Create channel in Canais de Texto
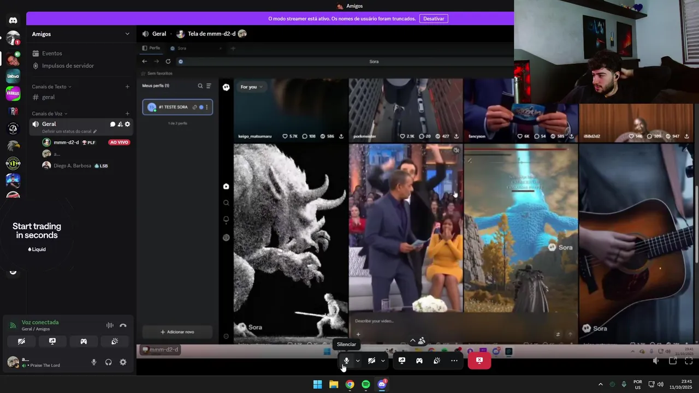The height and width of the screenshot is (393, 699). (127, 87)
